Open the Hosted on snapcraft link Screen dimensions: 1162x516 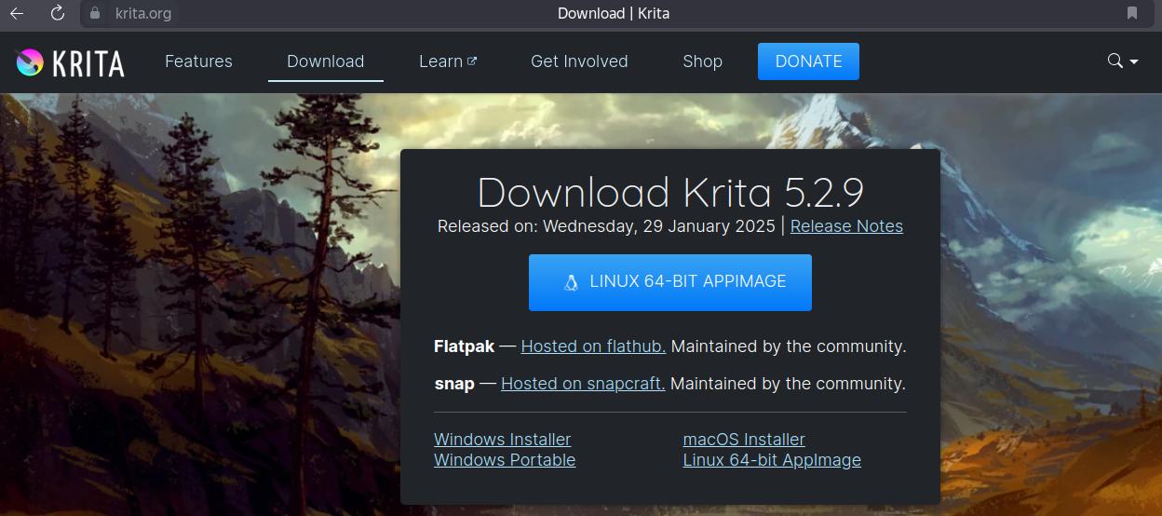pos(583,384)
